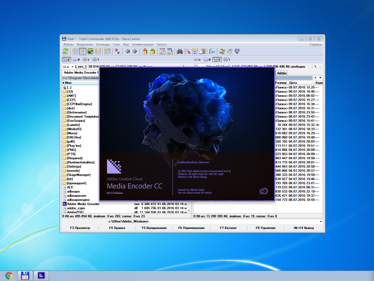Select drive d in left drive bar
The height and width of the screenshot is (281, 374).
coord(76,59)
